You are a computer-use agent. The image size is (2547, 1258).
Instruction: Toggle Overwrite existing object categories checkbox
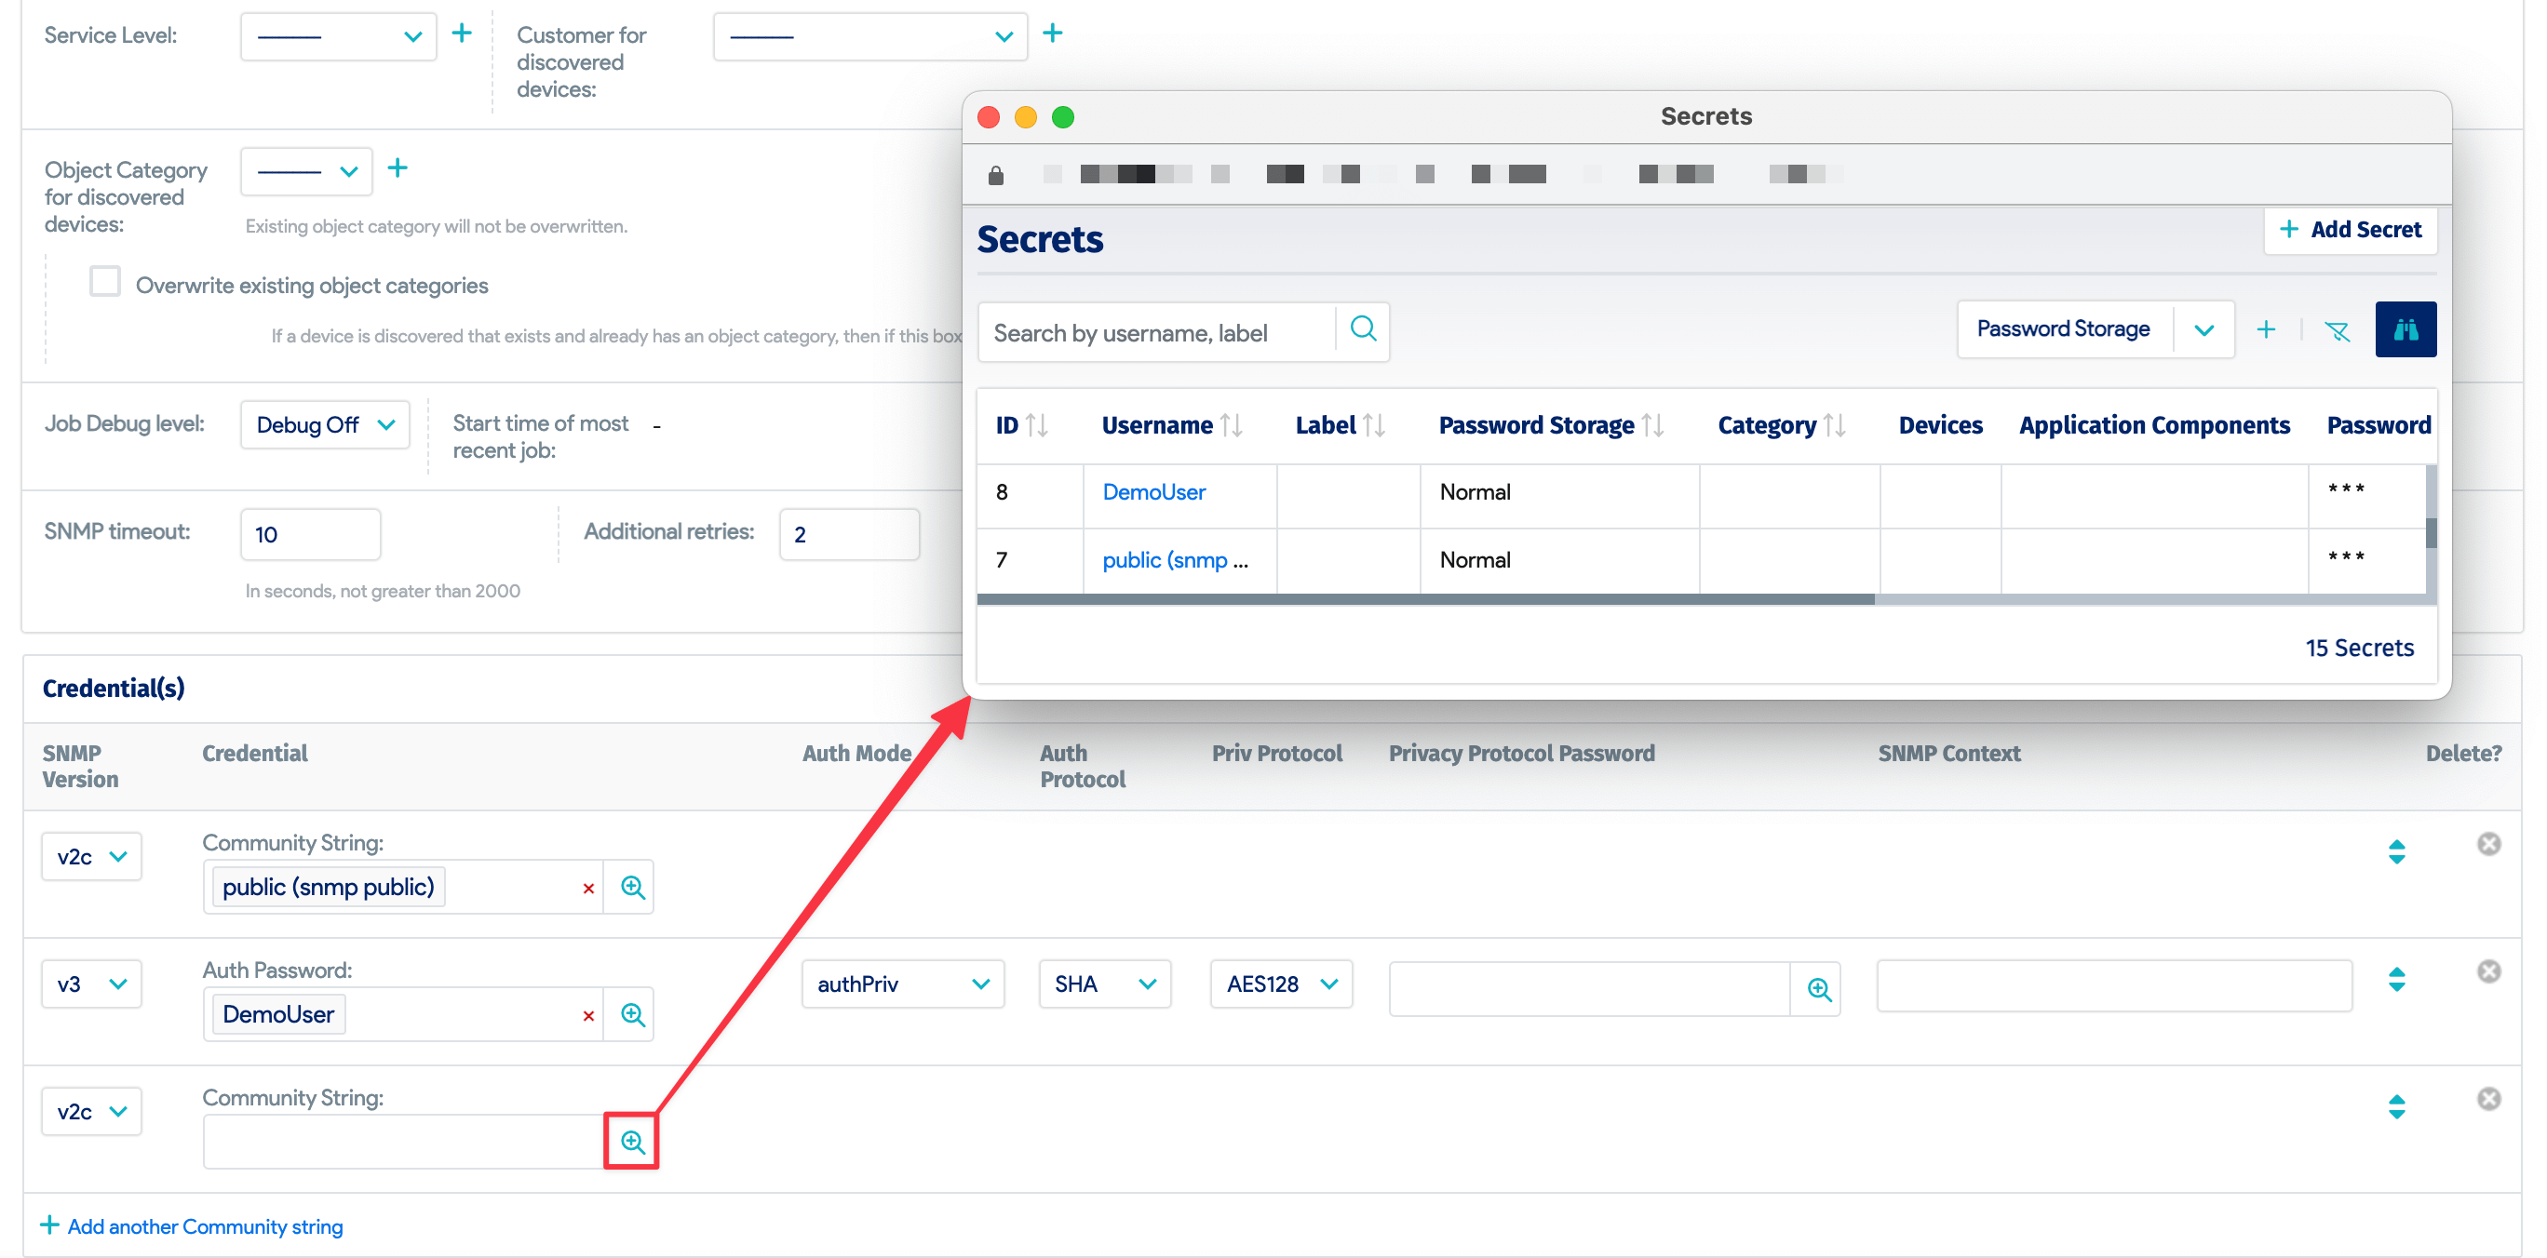105,283
